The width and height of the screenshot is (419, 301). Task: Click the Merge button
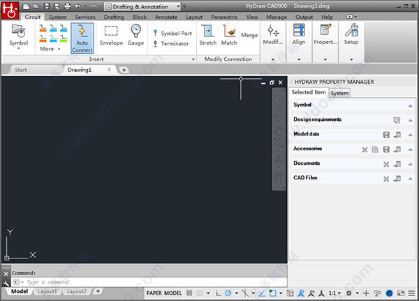tap(249, 35)
